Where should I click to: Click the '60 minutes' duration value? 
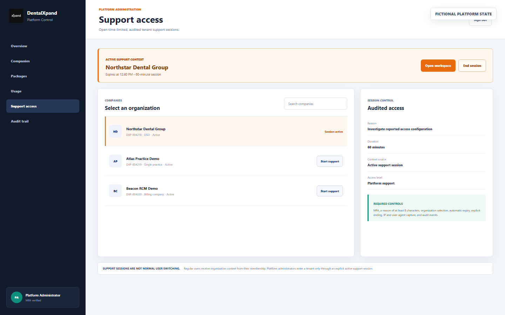pyautogui.click(x=376, y=147)
